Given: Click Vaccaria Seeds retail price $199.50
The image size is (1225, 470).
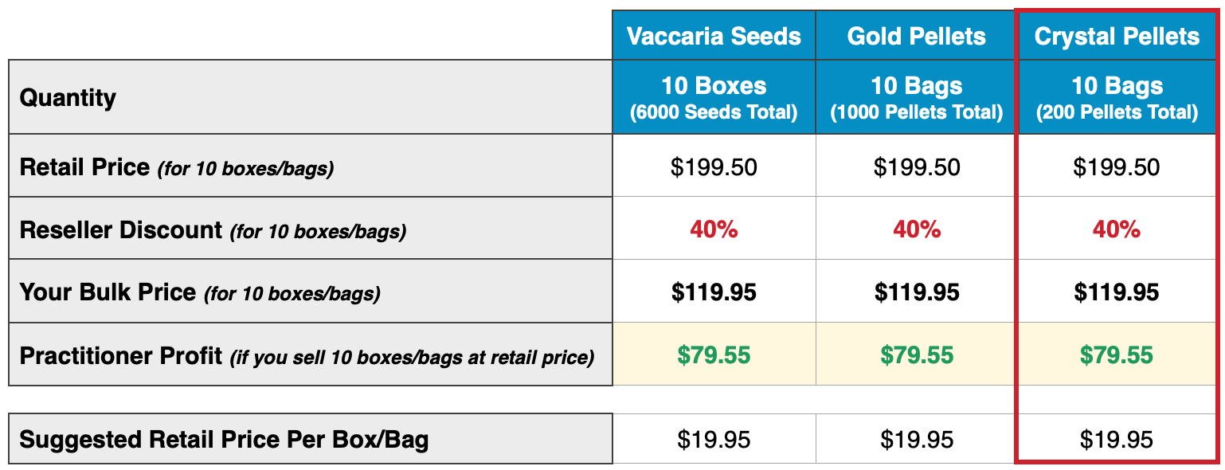Looking at the screenshot, I should coord(714,167).
